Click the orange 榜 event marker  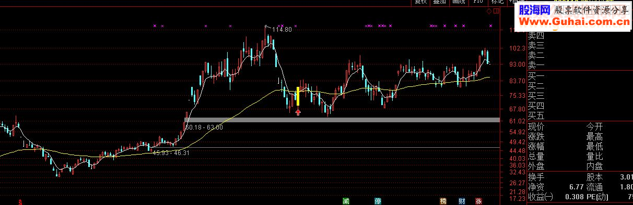point(443,201)
